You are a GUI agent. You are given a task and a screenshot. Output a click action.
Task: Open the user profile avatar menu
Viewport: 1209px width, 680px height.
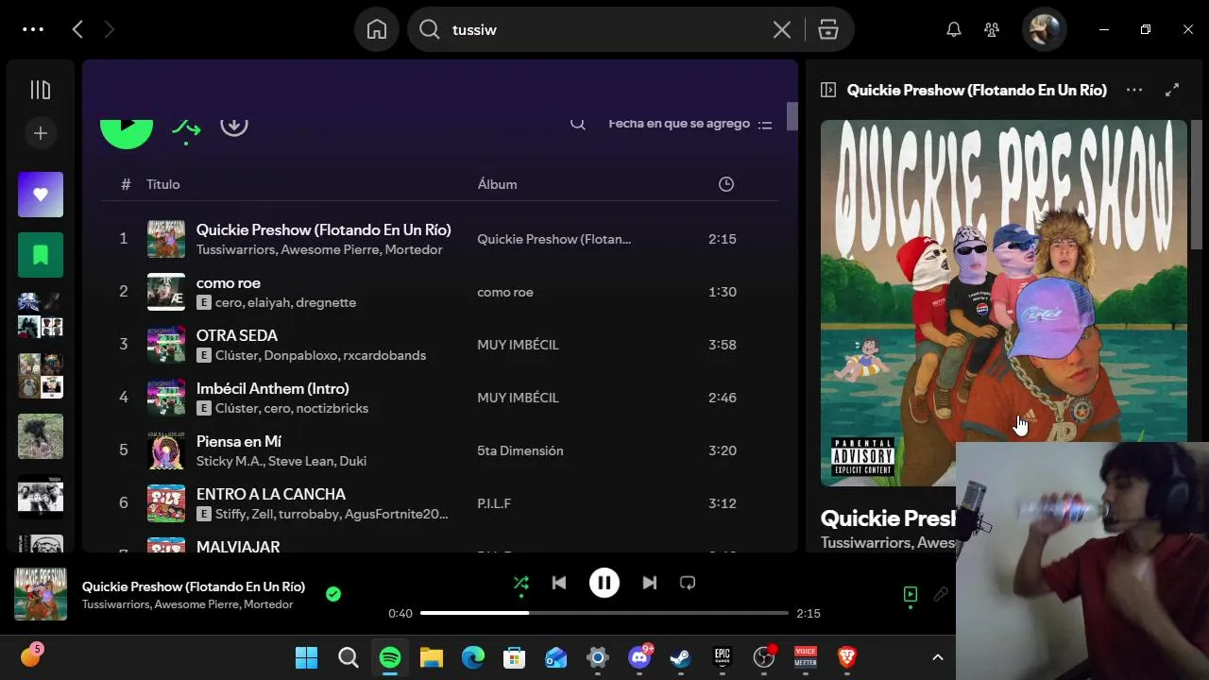coord(1045,29)
